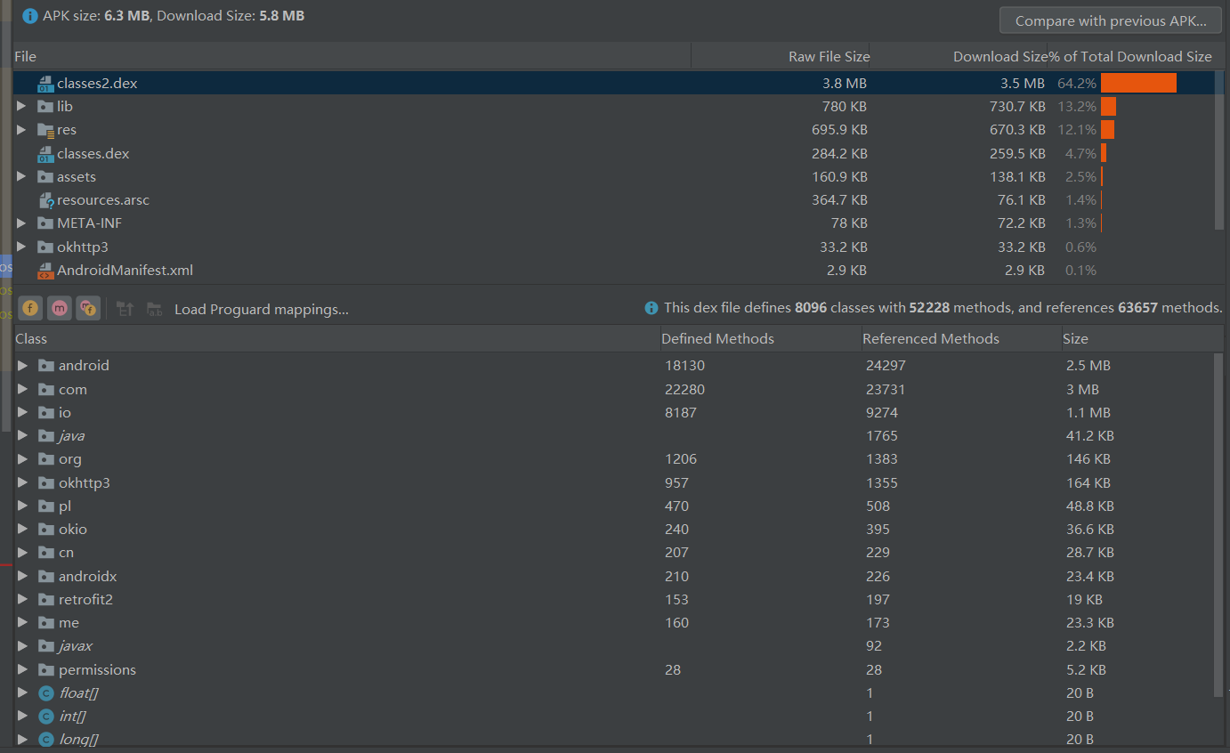Click the info icon beside APK size
Viewport: 1230px width, 753px height.
[x=30, y=16]
